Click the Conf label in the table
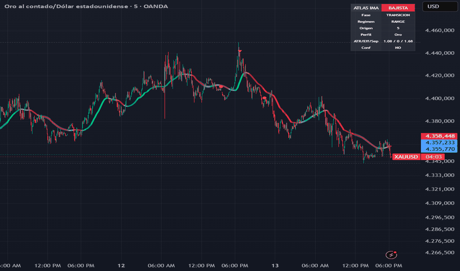This screenshot has height=271, width=460. pos(366,47)
